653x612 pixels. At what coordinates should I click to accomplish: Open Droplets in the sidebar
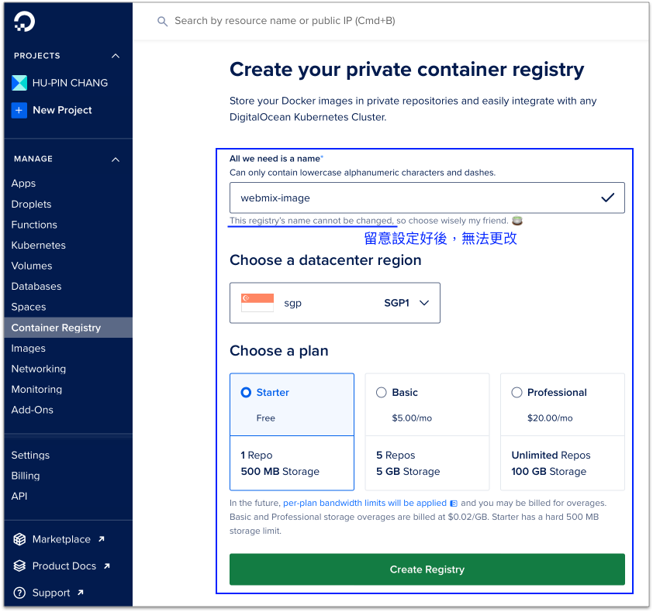[x=31, y=205]
